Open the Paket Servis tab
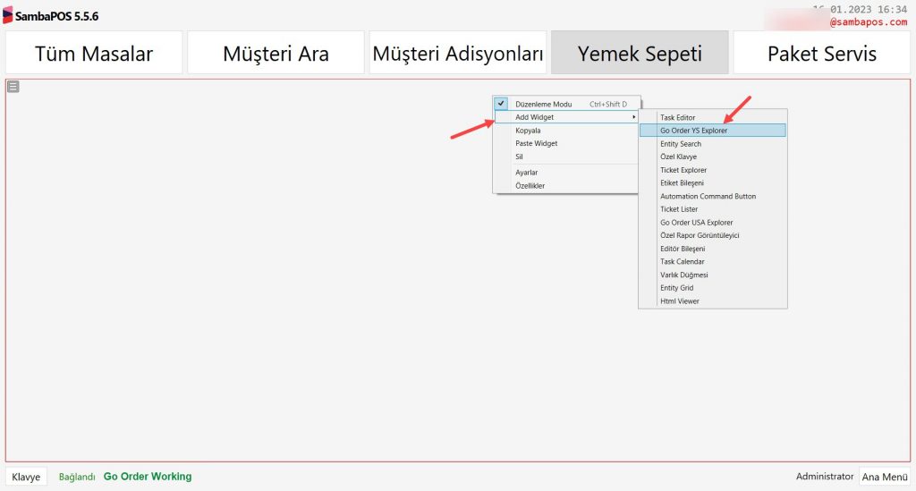 (821, 53)
